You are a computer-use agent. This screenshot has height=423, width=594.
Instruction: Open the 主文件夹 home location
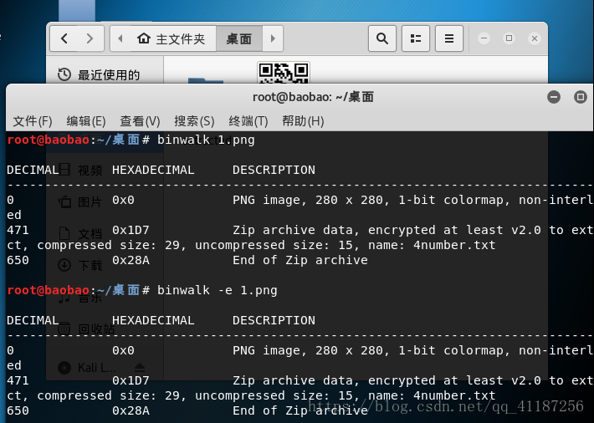pos(172,38)
